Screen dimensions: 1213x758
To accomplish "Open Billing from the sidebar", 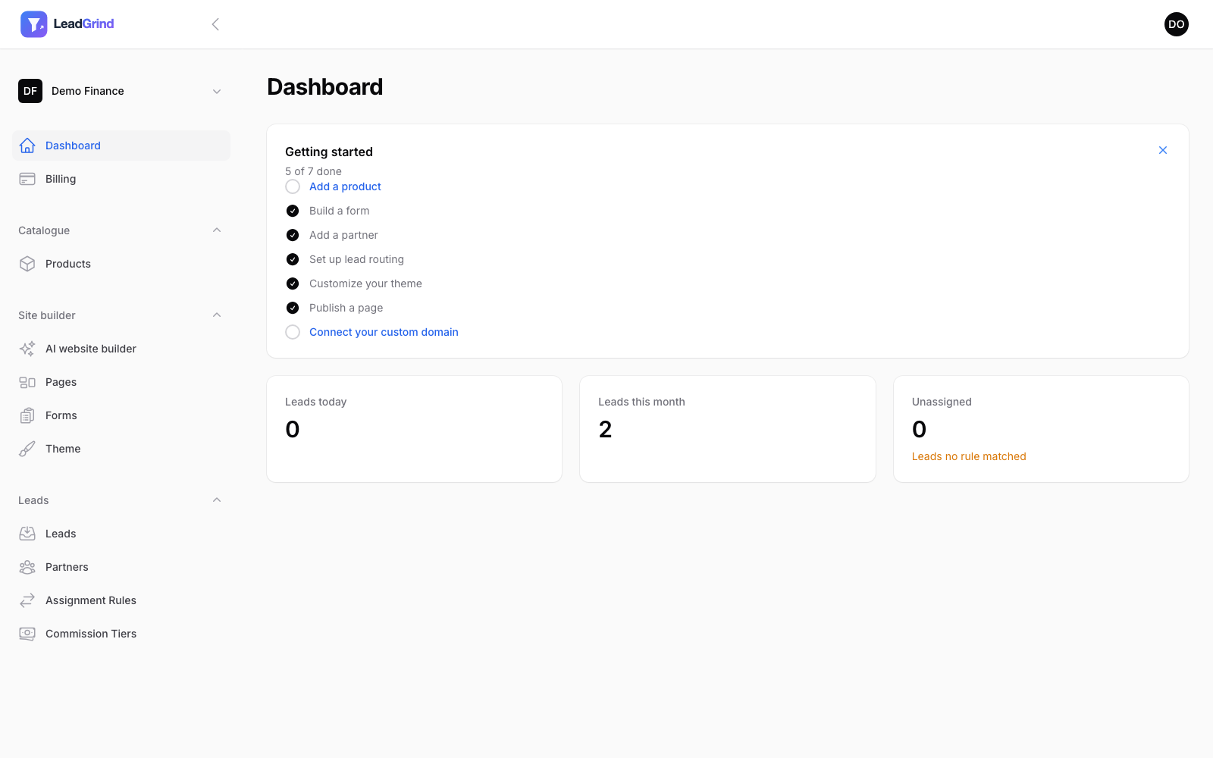I will click(x=121, y=179).
